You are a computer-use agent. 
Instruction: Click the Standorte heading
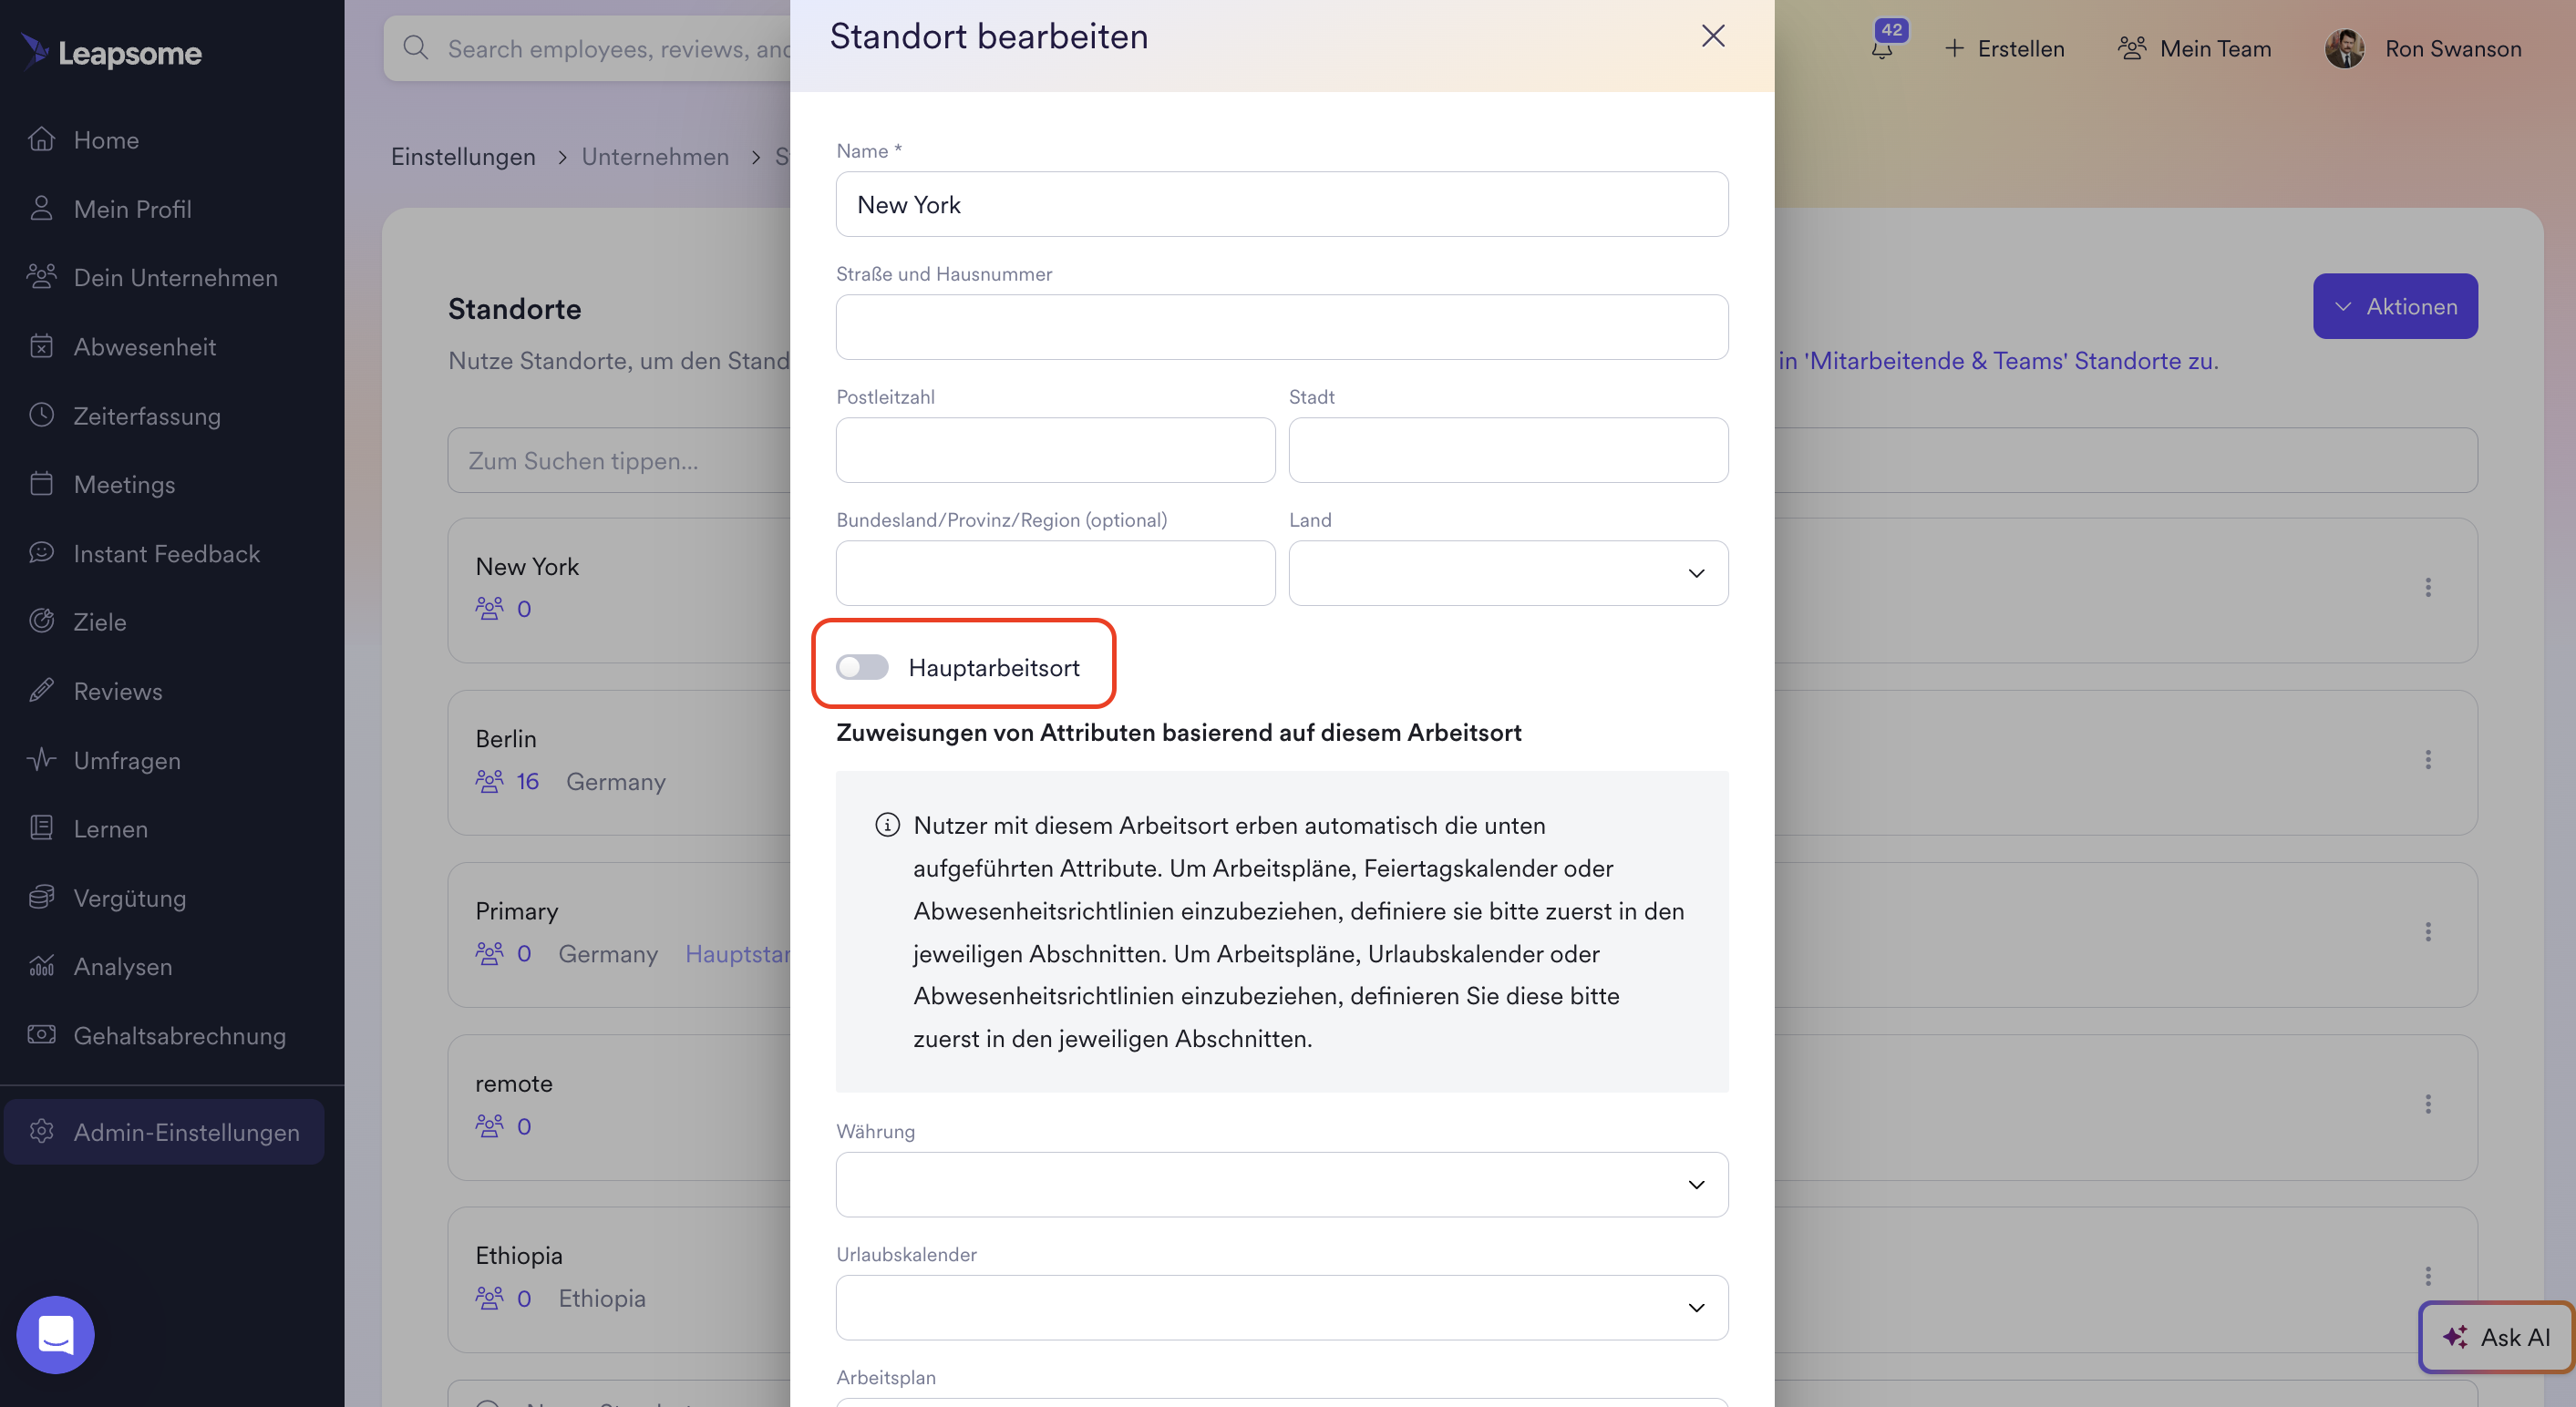pos(514,309)
